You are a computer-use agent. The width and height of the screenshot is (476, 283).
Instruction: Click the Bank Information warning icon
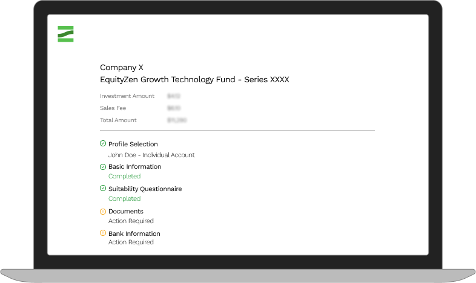click(x=103, y=233)
